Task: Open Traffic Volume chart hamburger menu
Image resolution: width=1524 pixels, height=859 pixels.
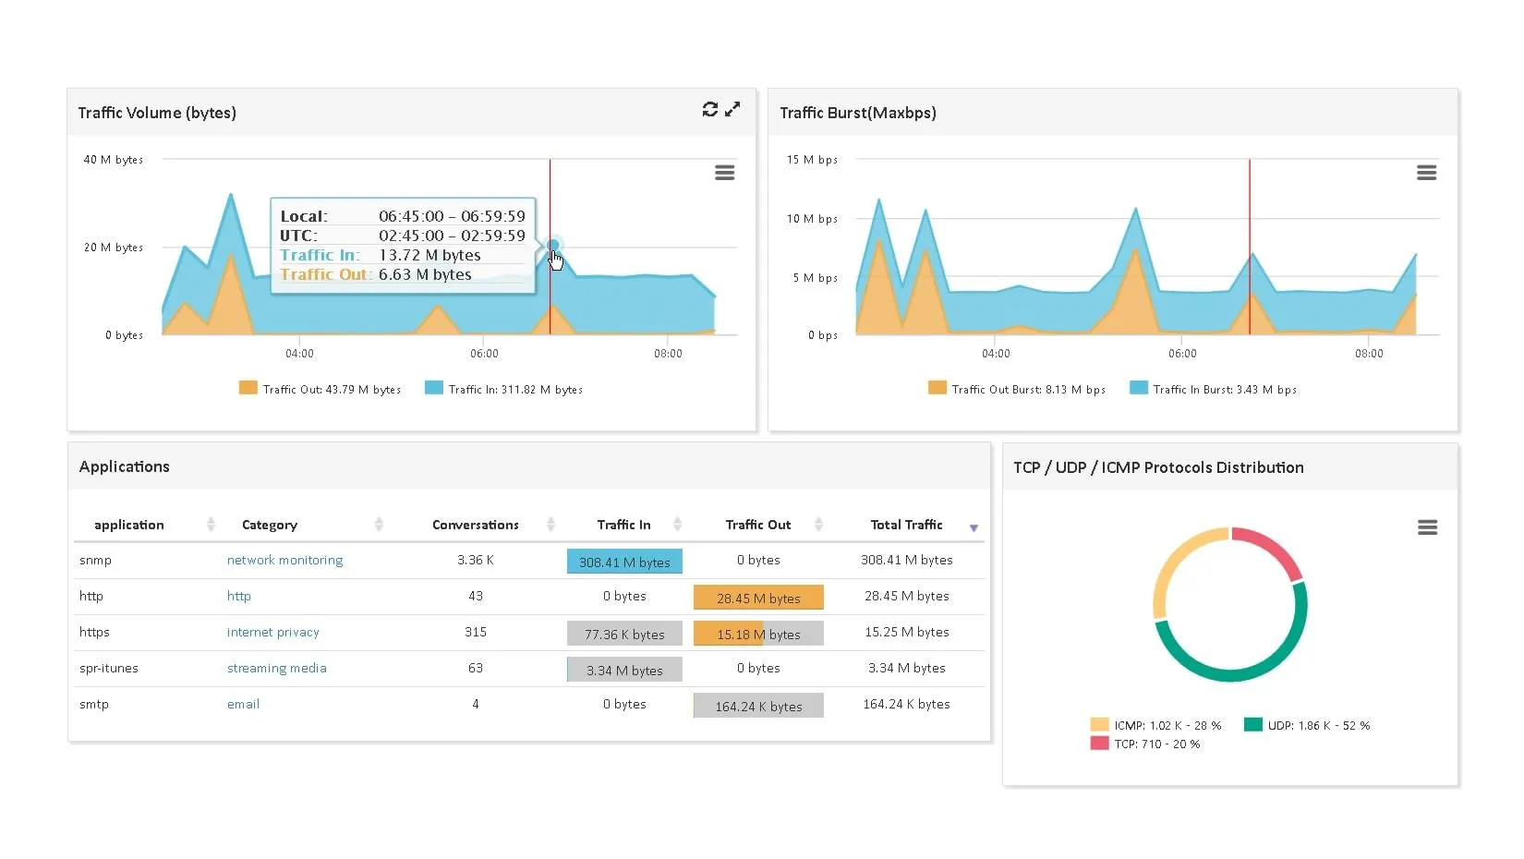Action: (725, 173)
